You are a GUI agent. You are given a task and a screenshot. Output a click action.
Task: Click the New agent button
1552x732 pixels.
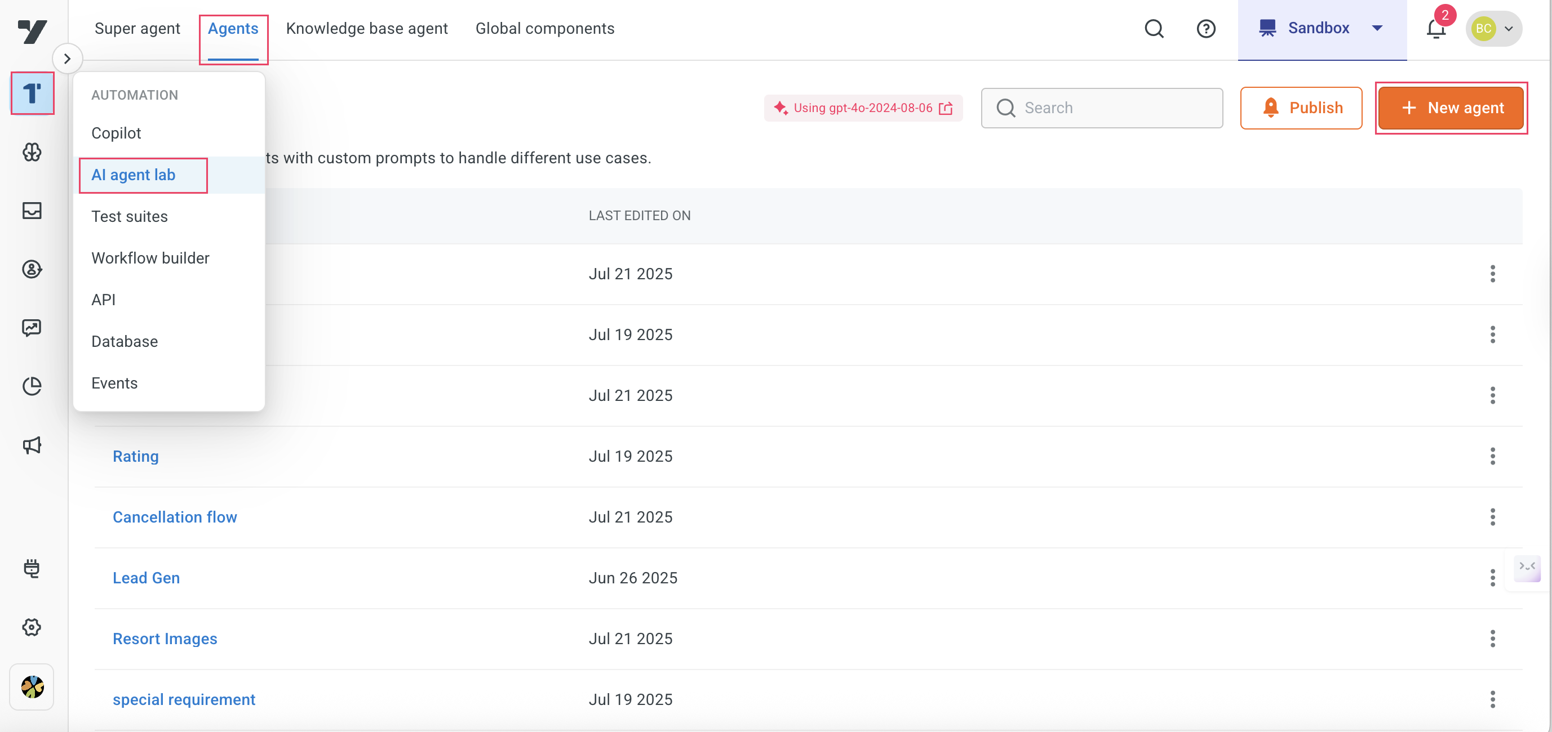(x=1451, y=108)
